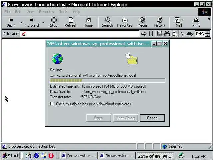Screen dimensions: 213x160
Task: Click the network tray icon near the clock
Action: pos(181,156)
